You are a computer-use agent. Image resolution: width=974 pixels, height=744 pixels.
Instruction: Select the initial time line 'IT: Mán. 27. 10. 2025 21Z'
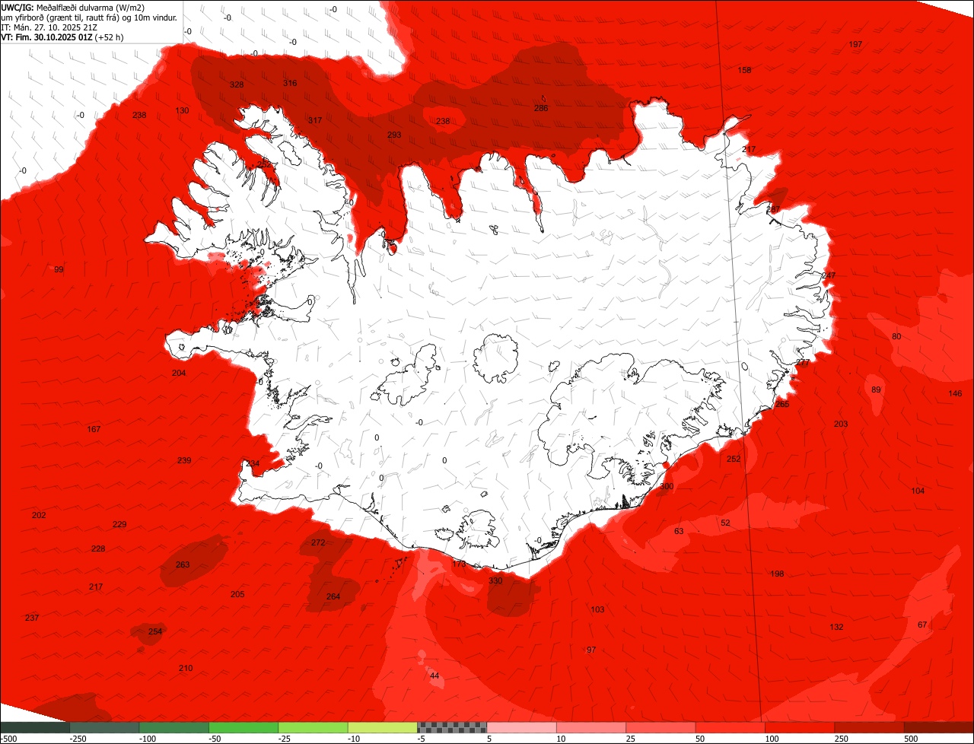(50, 27)
